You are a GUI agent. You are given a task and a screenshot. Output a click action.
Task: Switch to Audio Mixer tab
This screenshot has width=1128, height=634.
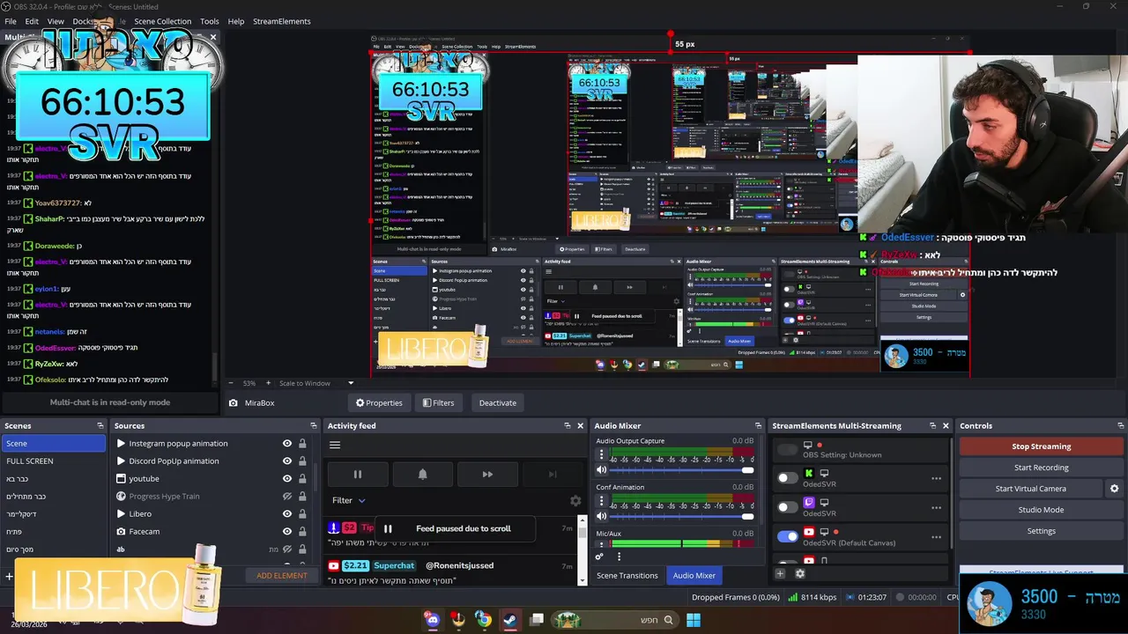click(x=694, y=576)
